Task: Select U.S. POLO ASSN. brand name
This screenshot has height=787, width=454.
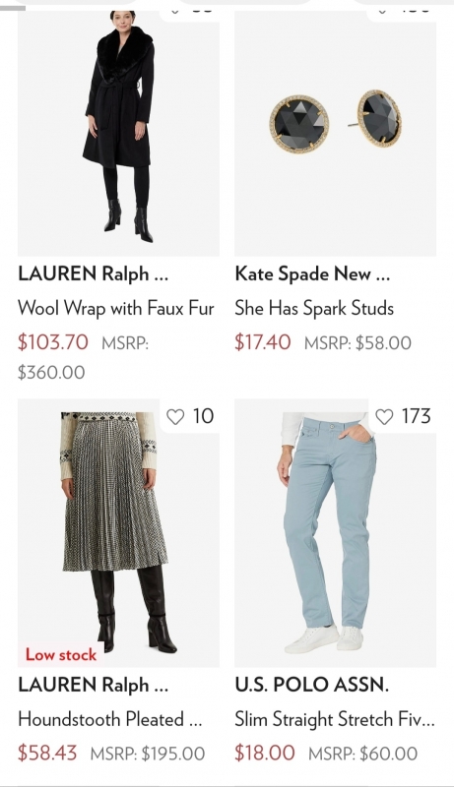Action: [311, 685]
